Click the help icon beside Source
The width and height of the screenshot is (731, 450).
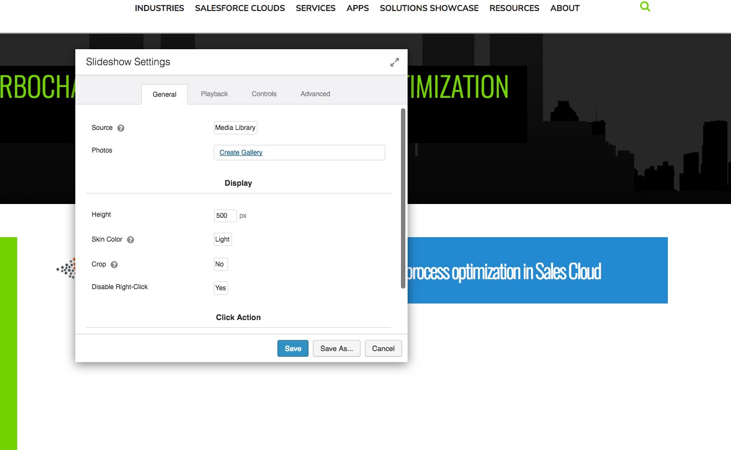pos(121,128)
